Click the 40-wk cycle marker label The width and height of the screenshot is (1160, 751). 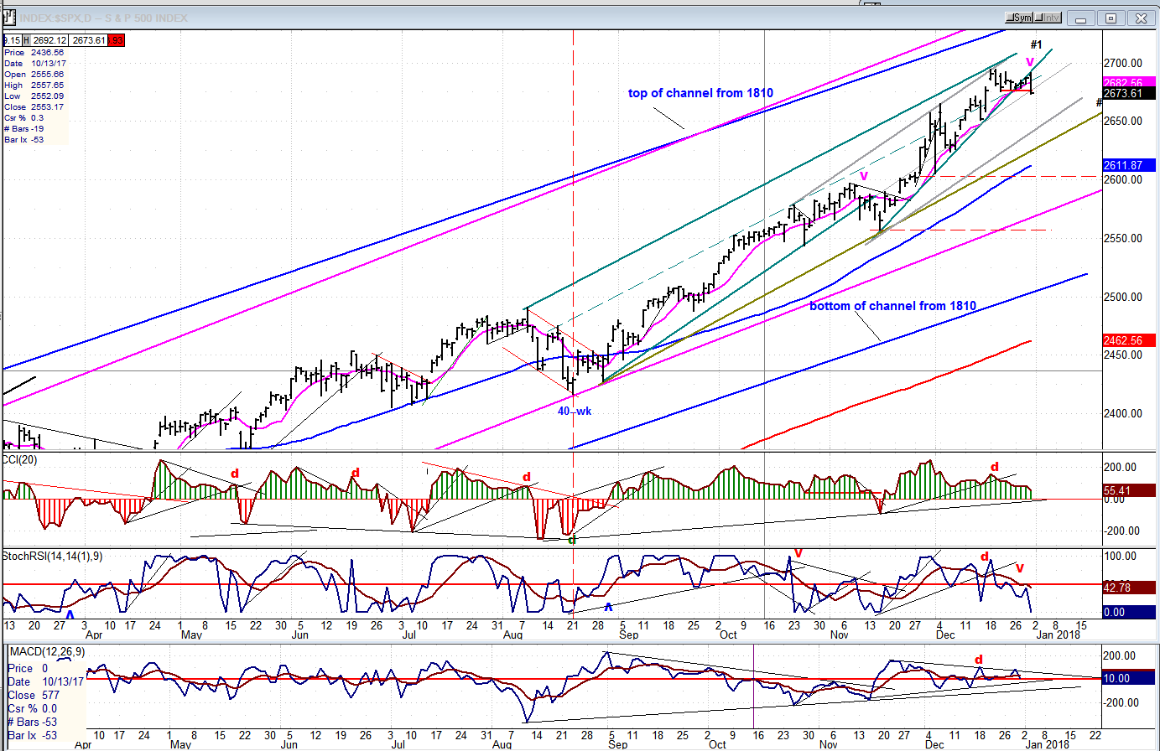[x=575, y=412]
